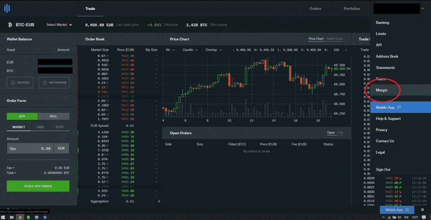Click the bottom-right Mobile App button
The width and height of the screenshot is (431, 220).
397,210
